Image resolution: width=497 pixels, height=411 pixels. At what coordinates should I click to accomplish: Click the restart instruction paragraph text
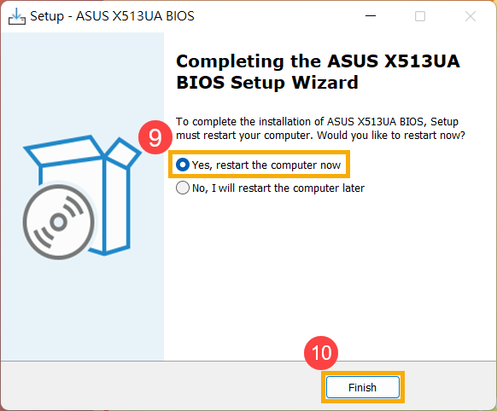coord(320,129)
